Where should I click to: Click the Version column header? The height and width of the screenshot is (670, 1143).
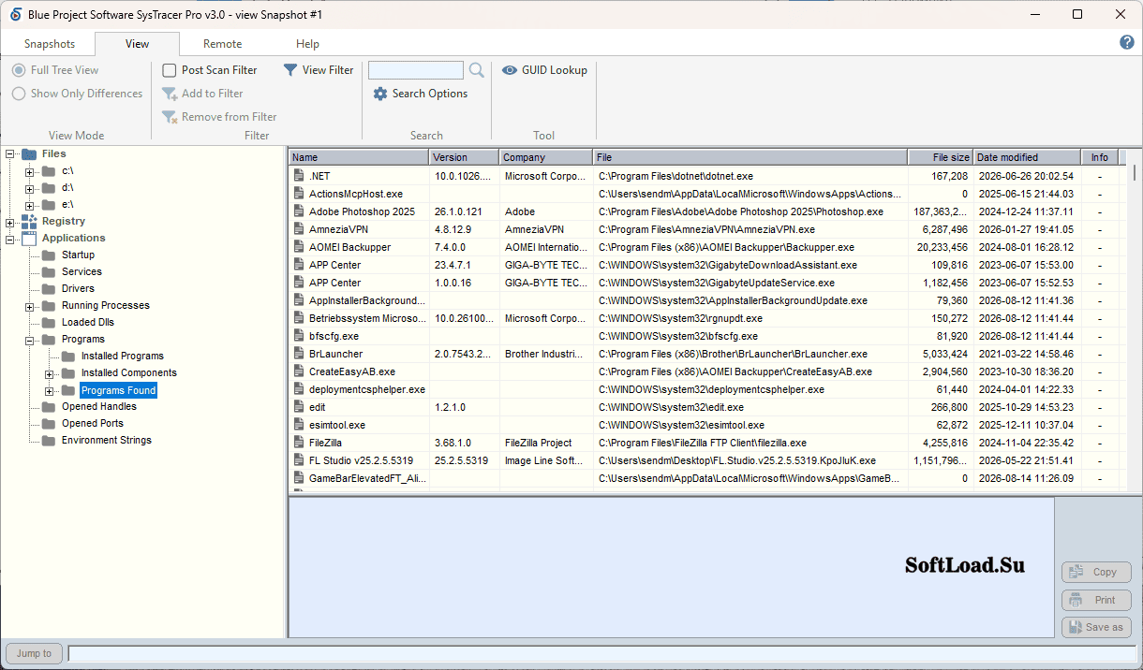[465, 157]
